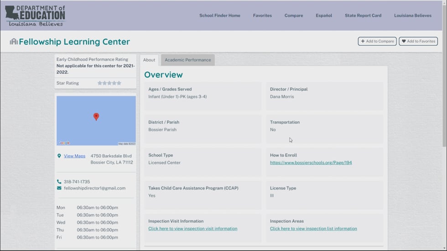
Task: Switch the language to Español
Action: 324,15
